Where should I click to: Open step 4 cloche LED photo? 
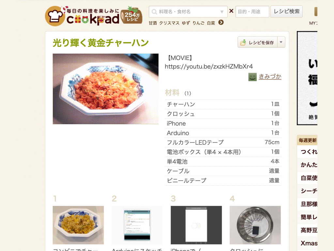click(255, 225)
